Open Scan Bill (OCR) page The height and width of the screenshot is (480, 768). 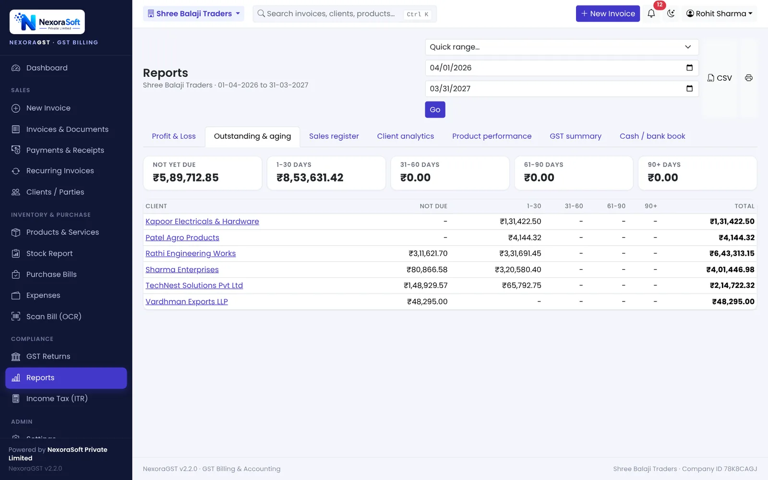(66, 316)
